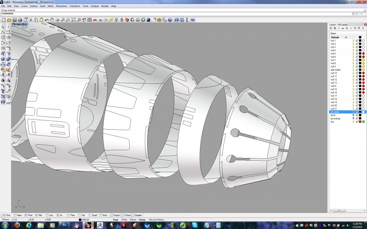Click the Undo arrow icon

47,20
